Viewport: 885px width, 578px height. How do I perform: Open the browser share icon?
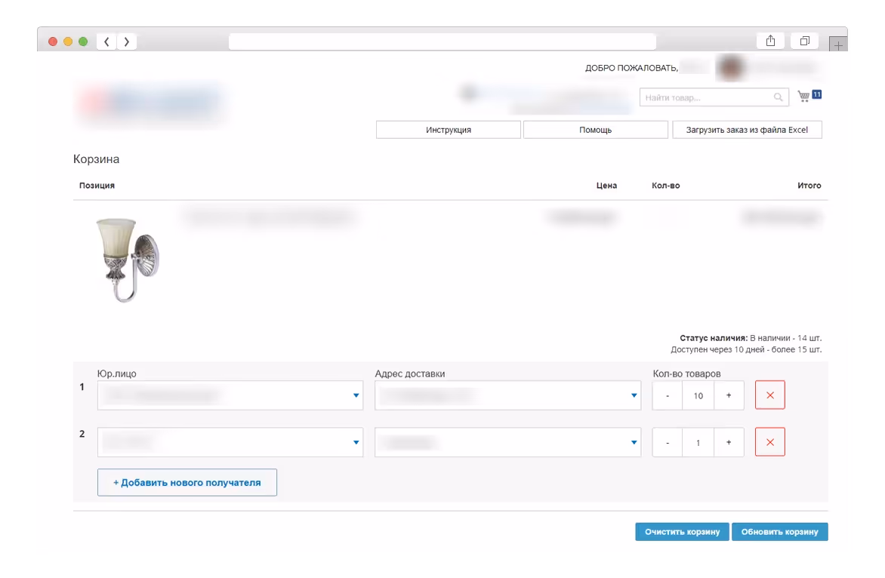click(x=770, y=42)
